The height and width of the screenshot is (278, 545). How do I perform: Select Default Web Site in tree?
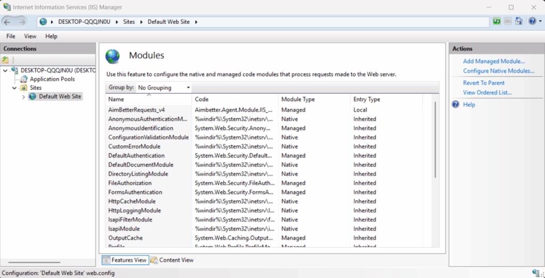61,96
